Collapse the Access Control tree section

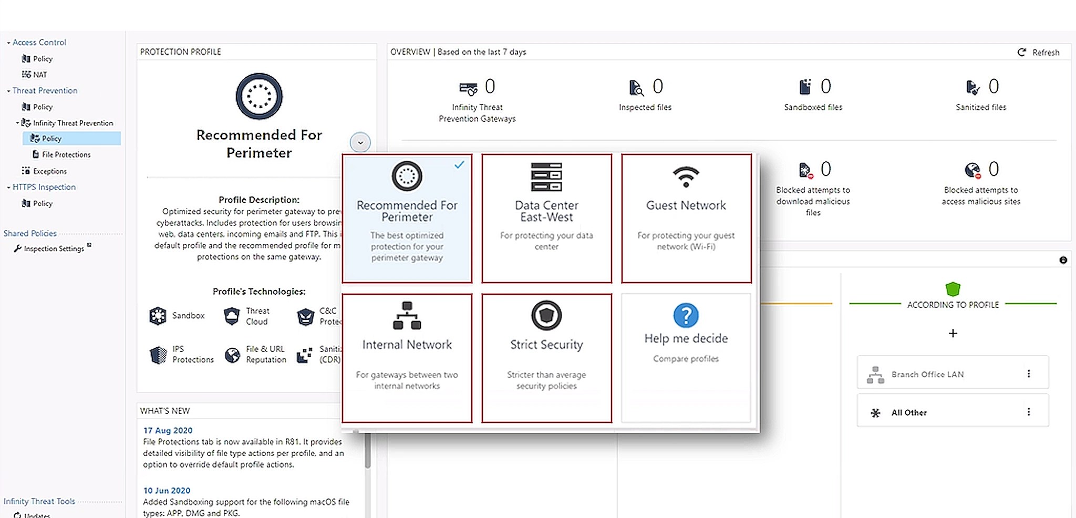click(x=8, y=43)
